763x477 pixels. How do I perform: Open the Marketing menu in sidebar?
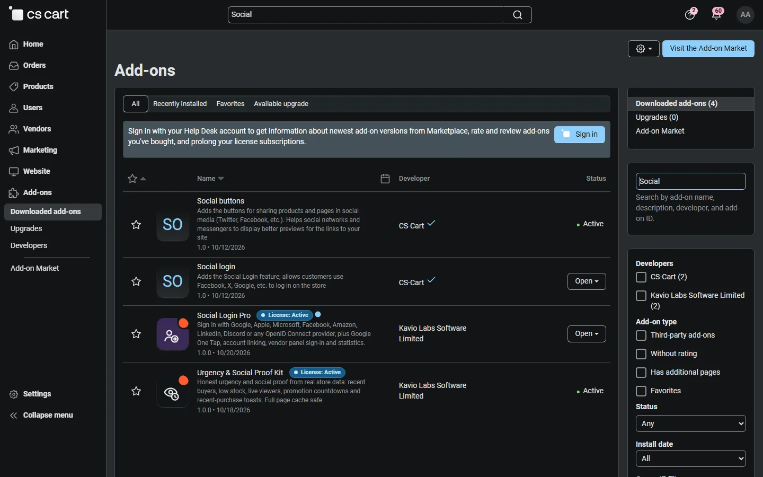click(x=40, y=151)
